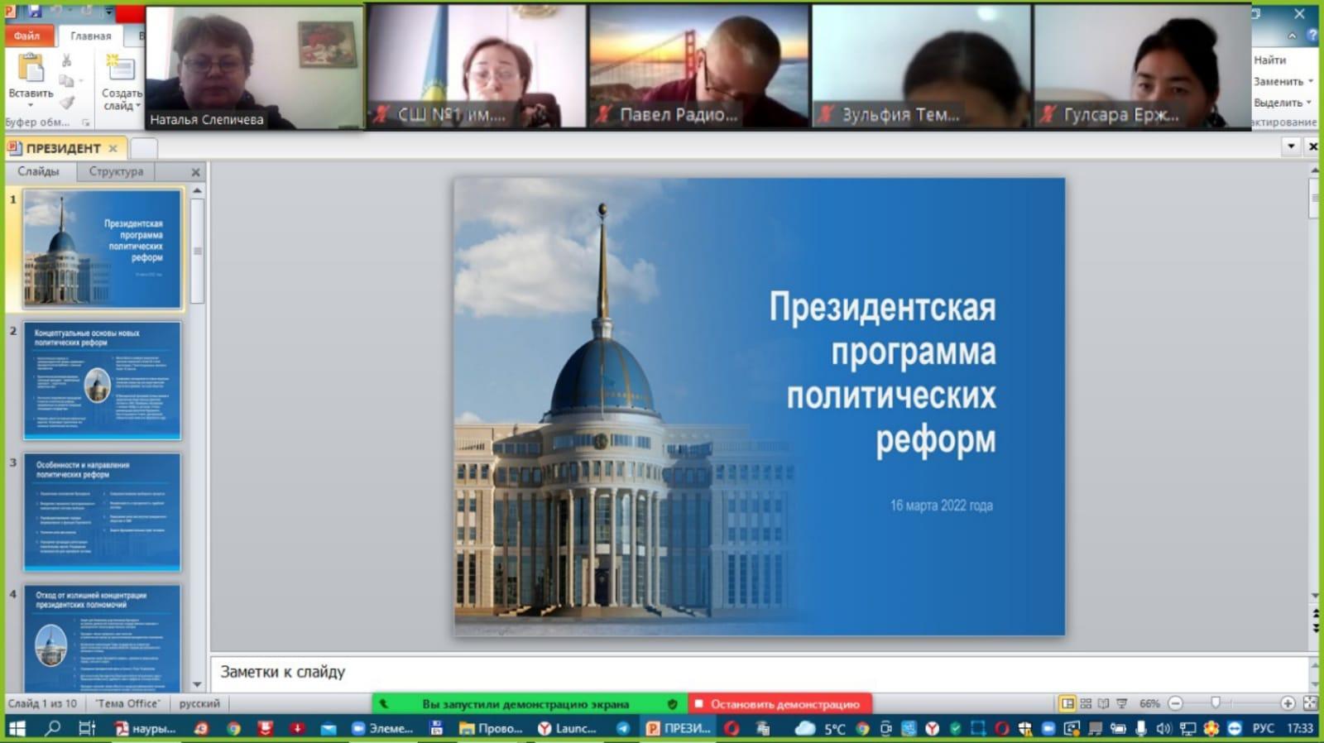Click the Cut scissors icon

pos(67,60)
